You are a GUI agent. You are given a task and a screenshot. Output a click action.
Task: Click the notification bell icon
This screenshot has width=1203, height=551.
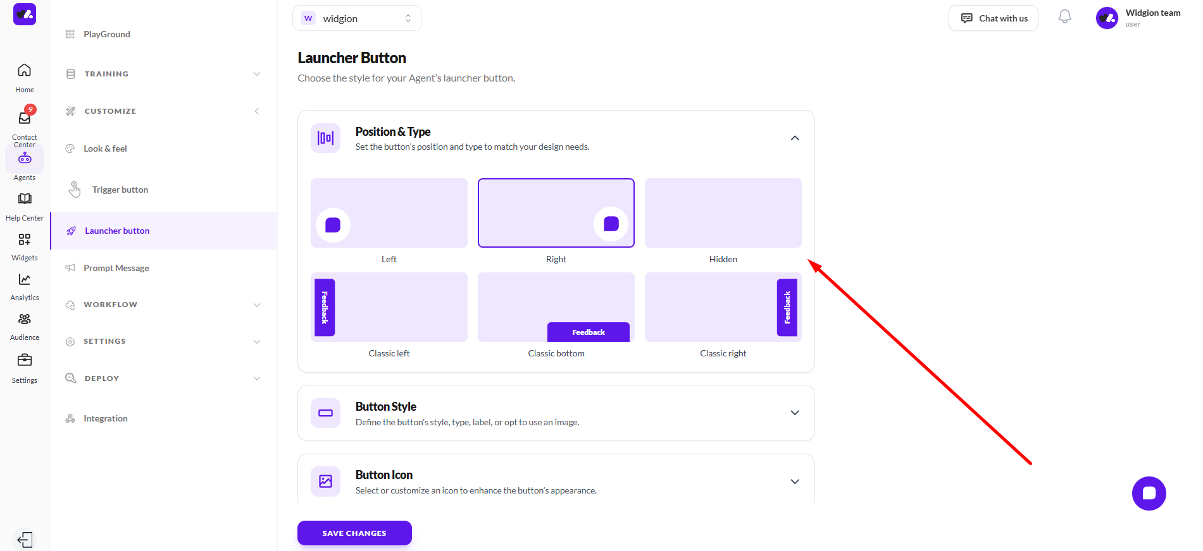pyautogui.click(x=1064, y=17)
